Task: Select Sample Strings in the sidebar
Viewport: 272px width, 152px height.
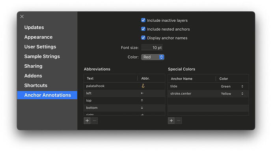Action: click(42, 56)
